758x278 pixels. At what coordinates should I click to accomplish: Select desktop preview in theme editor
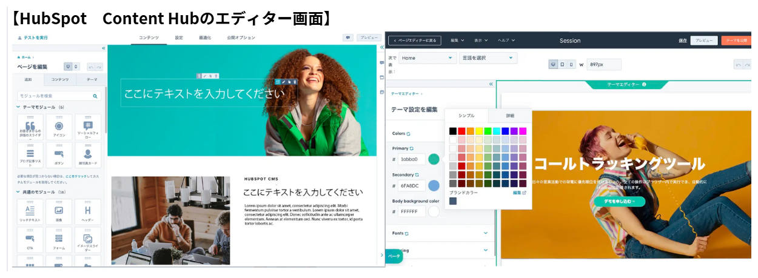tap(553, 64)
